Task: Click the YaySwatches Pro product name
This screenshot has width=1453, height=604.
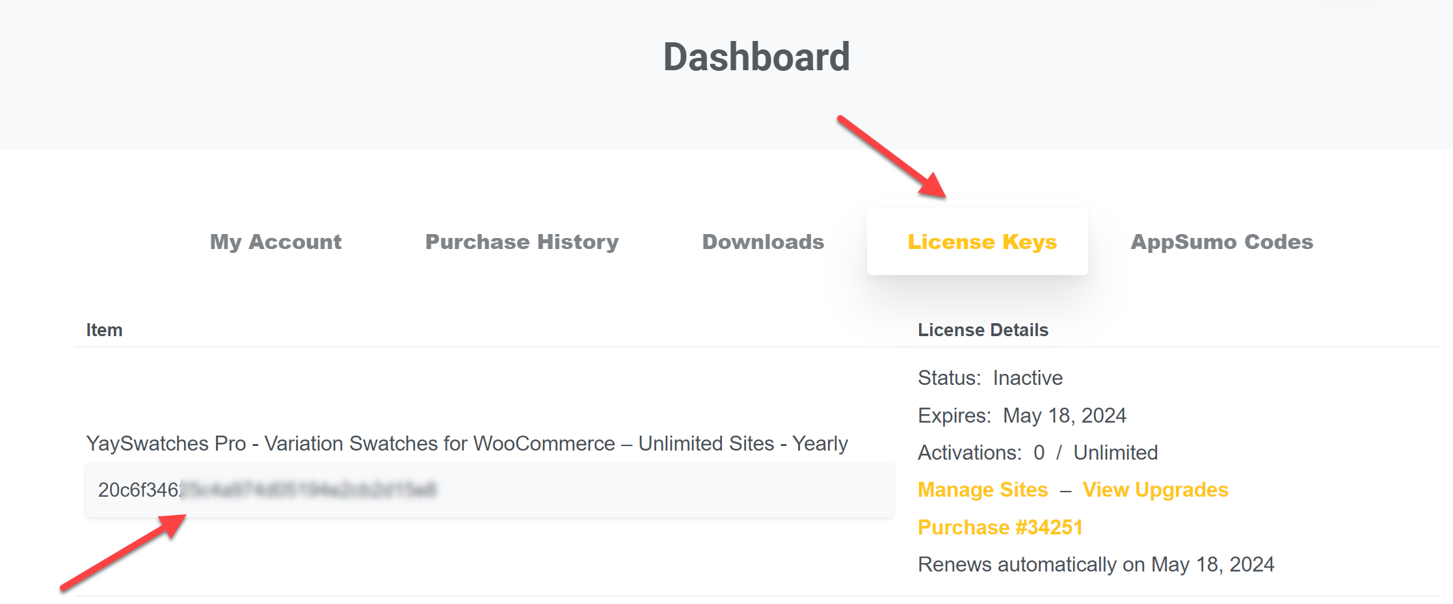Action: pos(466,443)
